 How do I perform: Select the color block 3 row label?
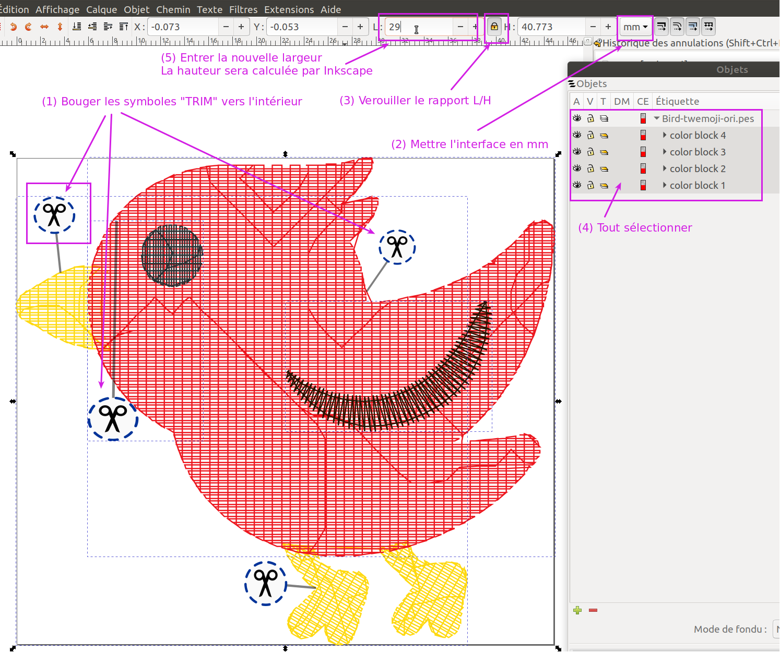[x=698, y=152]
